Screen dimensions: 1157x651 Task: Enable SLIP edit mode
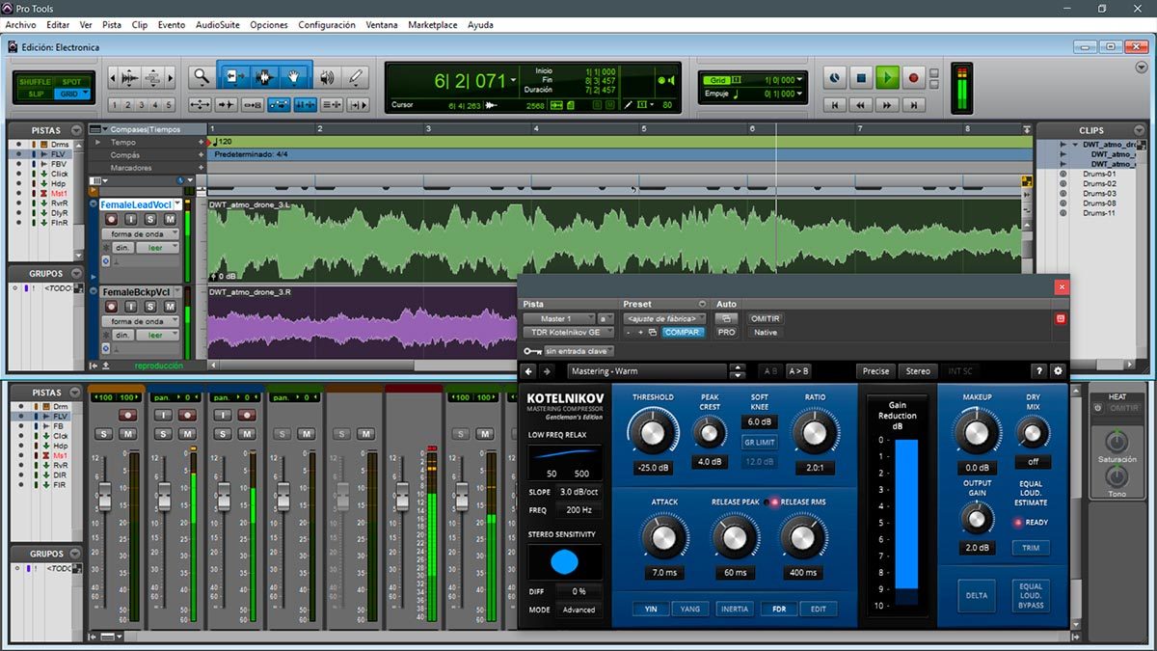point(37,94)
